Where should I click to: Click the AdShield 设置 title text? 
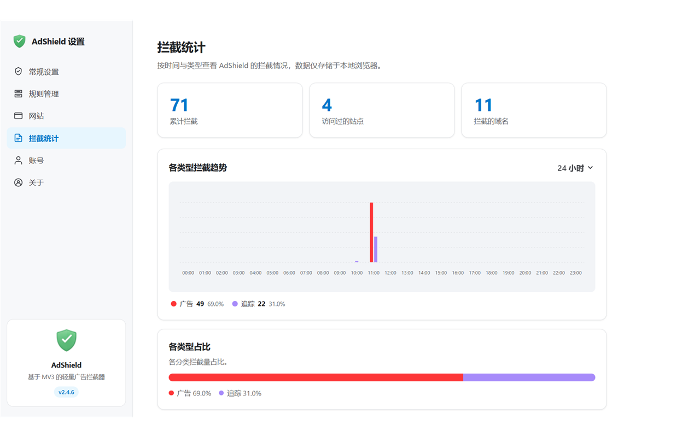[x=58, y=42]
